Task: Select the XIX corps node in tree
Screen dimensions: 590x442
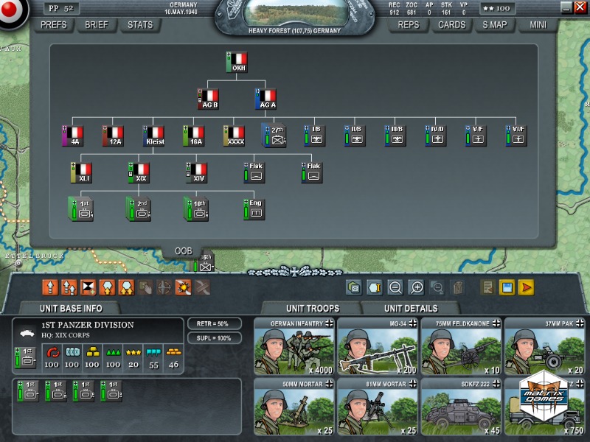Action: point(139,172)
